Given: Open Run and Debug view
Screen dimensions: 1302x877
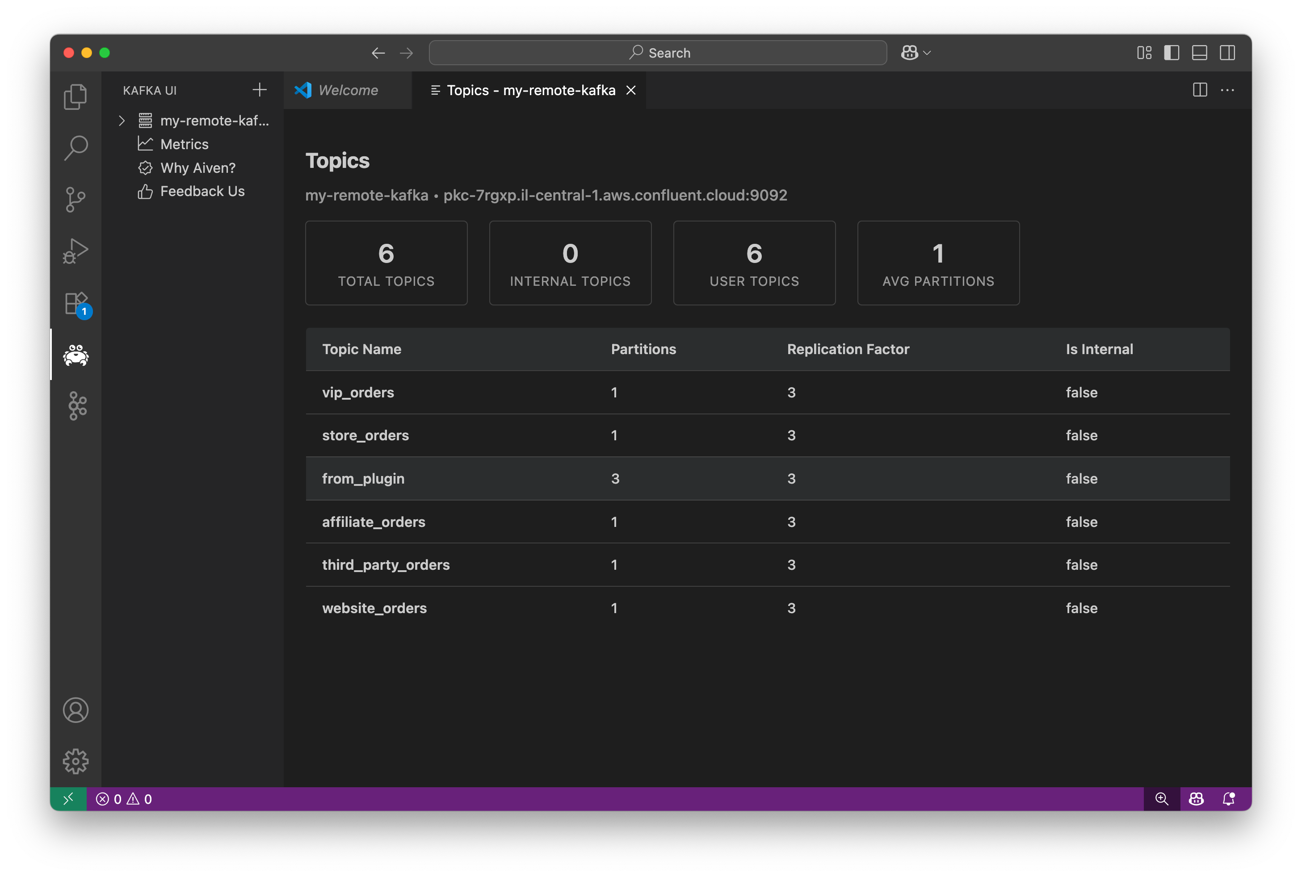Looking at the screenshot, I should (76, 251).
